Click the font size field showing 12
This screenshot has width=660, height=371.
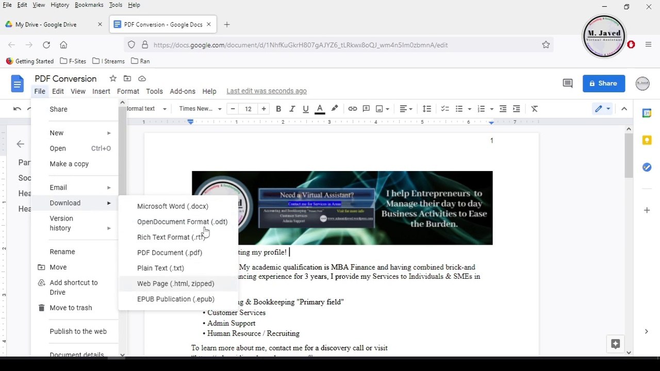(x=248, y=109)
